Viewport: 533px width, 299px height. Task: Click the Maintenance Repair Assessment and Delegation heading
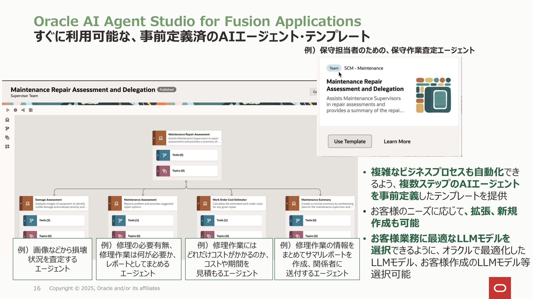(x=83, y=90)
